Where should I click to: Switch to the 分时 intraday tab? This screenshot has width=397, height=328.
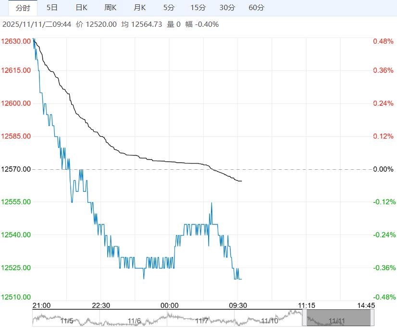pos(23,8)
